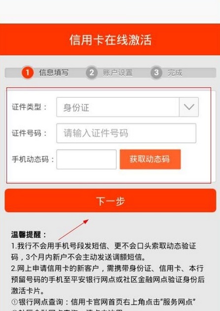Screen dimensions: 220x311
Task: Tap the 下一步 button
Action: point(110,200)
